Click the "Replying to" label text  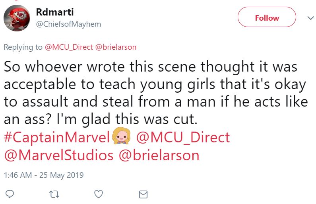23,47
